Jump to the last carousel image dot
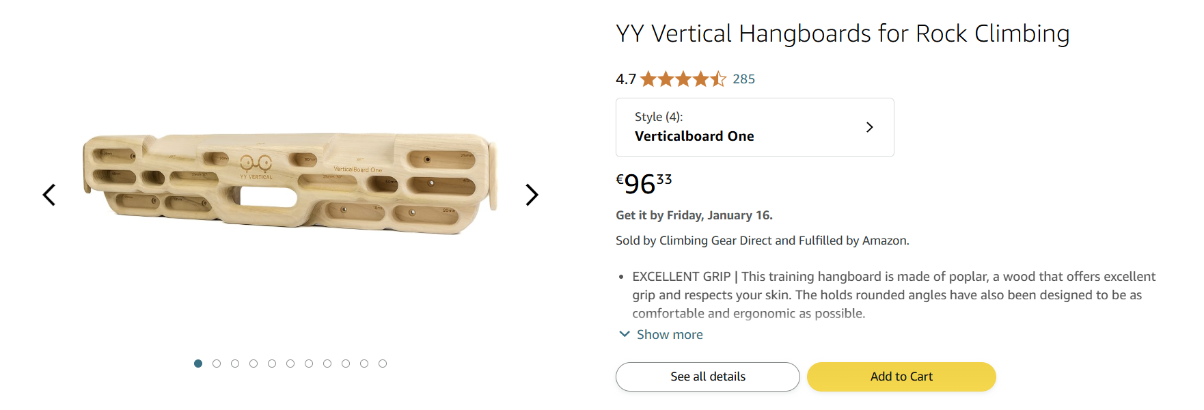The image size is (1204, 410). pyautogui.click(x=383, y=364)
